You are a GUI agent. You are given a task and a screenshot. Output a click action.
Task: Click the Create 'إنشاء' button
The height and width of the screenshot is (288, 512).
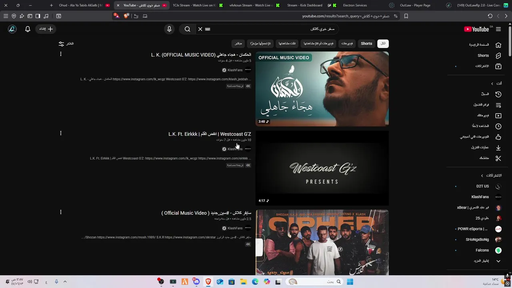(46, 29)
